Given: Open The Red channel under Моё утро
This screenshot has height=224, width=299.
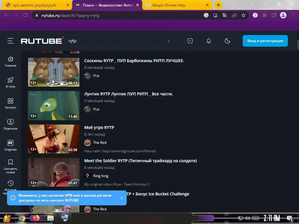Looking at the screenshot, I should tap(100, 142).
